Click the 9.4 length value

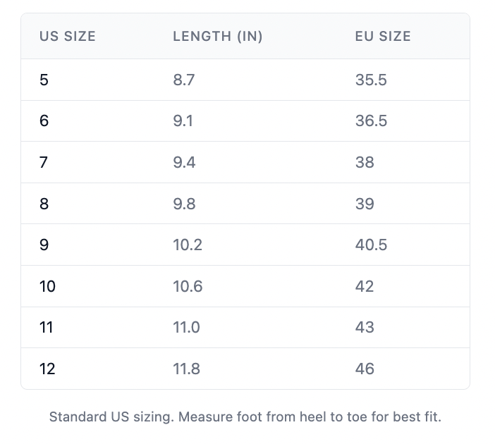[x=184, y=163]
